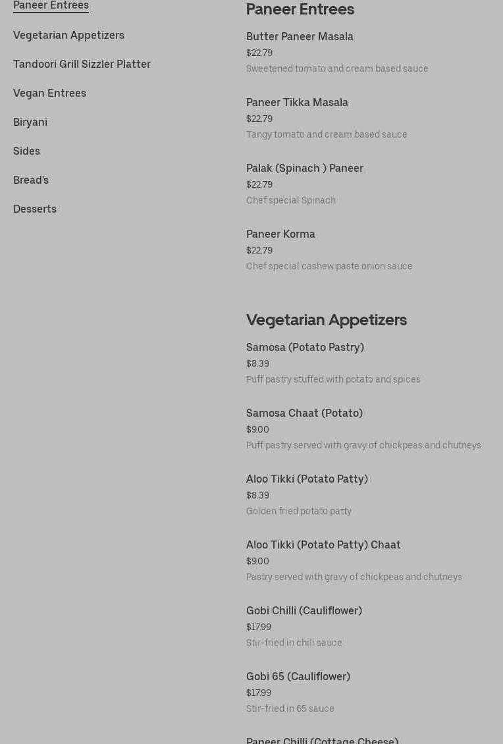The width and height of the screenshot is (503, 744).
Task: Open the Sides category
Action: click(26, 151)
